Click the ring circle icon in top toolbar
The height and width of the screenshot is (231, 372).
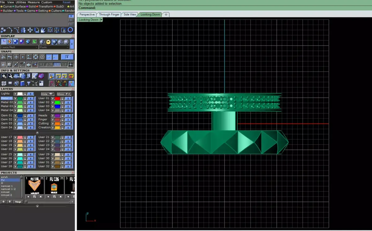click(70, 30)
